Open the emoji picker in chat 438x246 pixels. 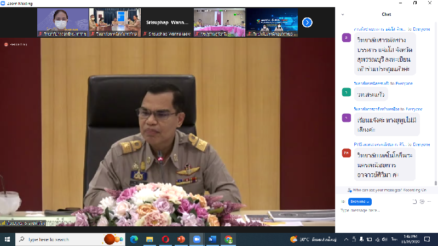pyautogui.click(x=422, y=202)
